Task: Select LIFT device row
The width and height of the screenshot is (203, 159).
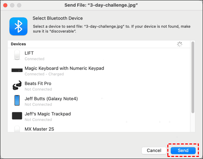Action: coord(99,56)
